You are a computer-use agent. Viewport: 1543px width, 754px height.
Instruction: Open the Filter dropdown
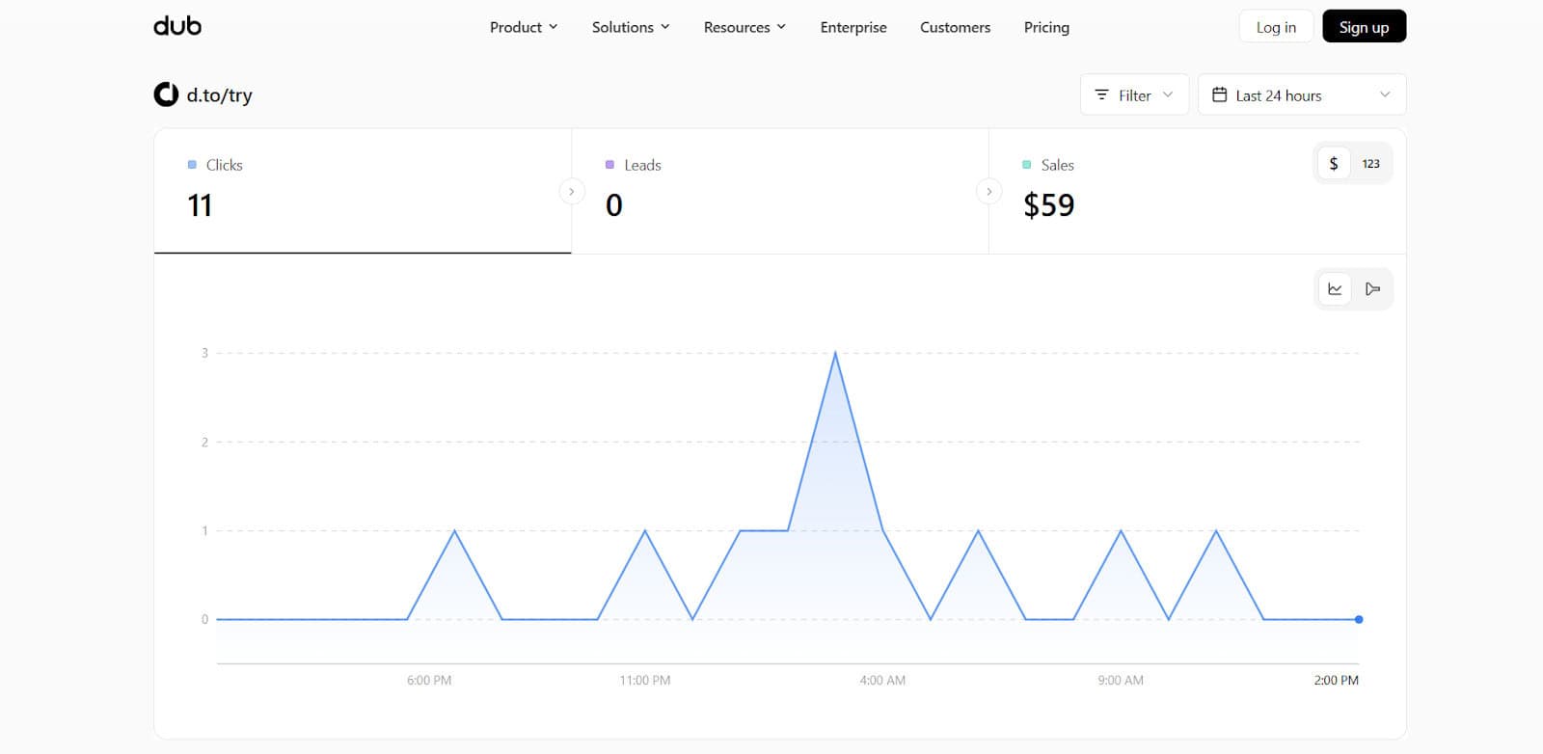1134,94
